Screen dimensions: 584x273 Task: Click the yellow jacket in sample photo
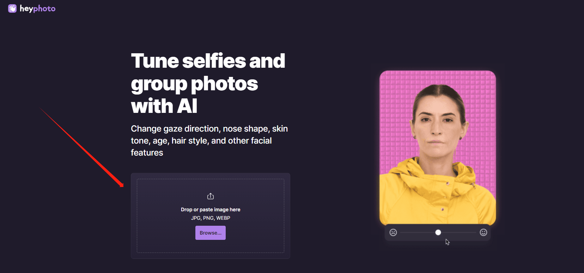click(x=437, y=194)
